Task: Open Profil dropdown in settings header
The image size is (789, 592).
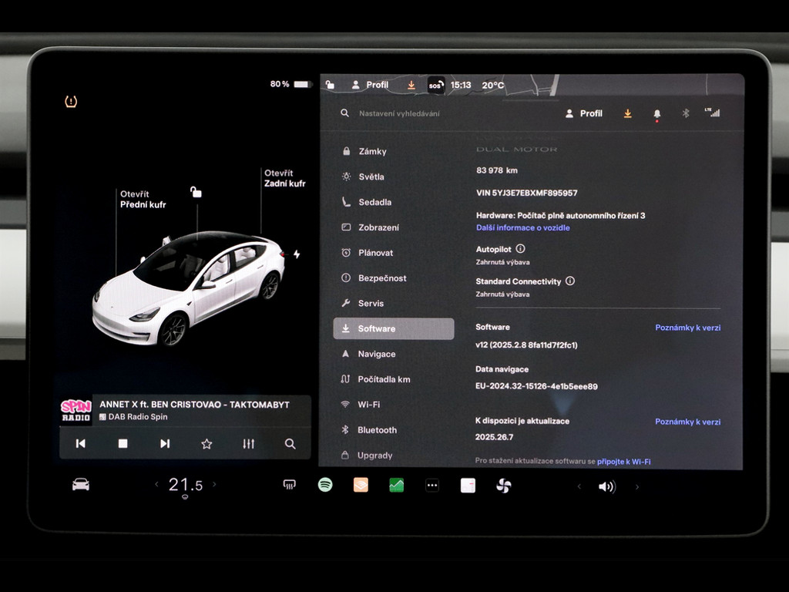Action: point(584,113)
